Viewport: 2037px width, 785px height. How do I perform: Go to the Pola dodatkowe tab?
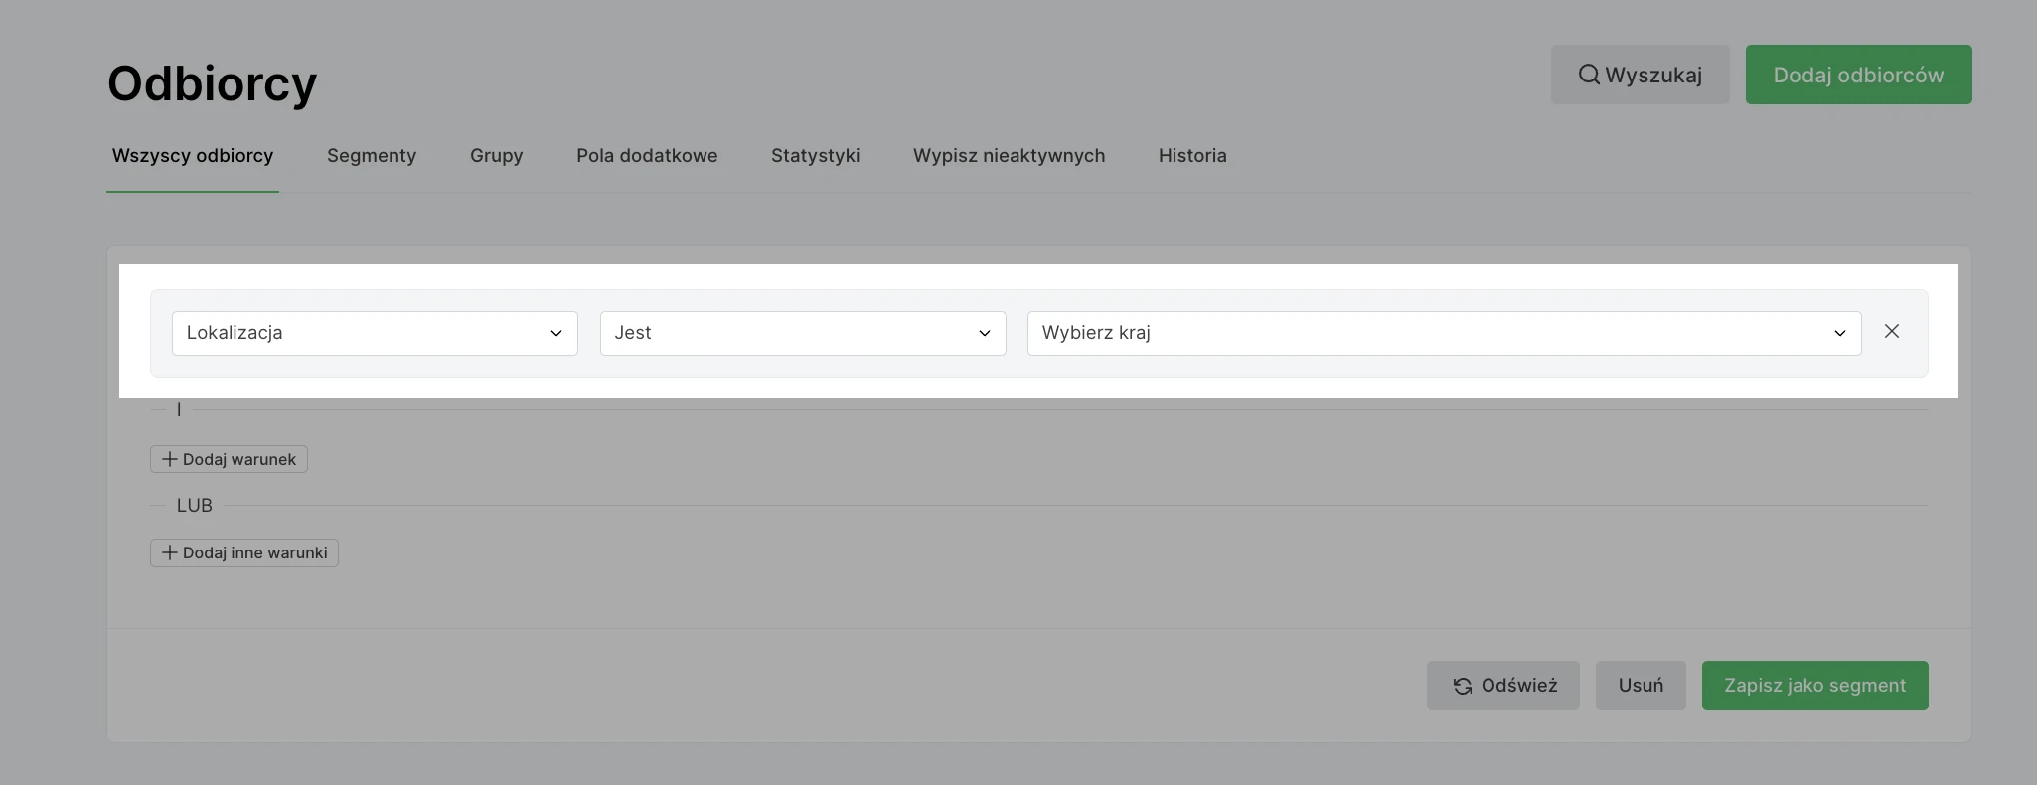pos(647,156)
